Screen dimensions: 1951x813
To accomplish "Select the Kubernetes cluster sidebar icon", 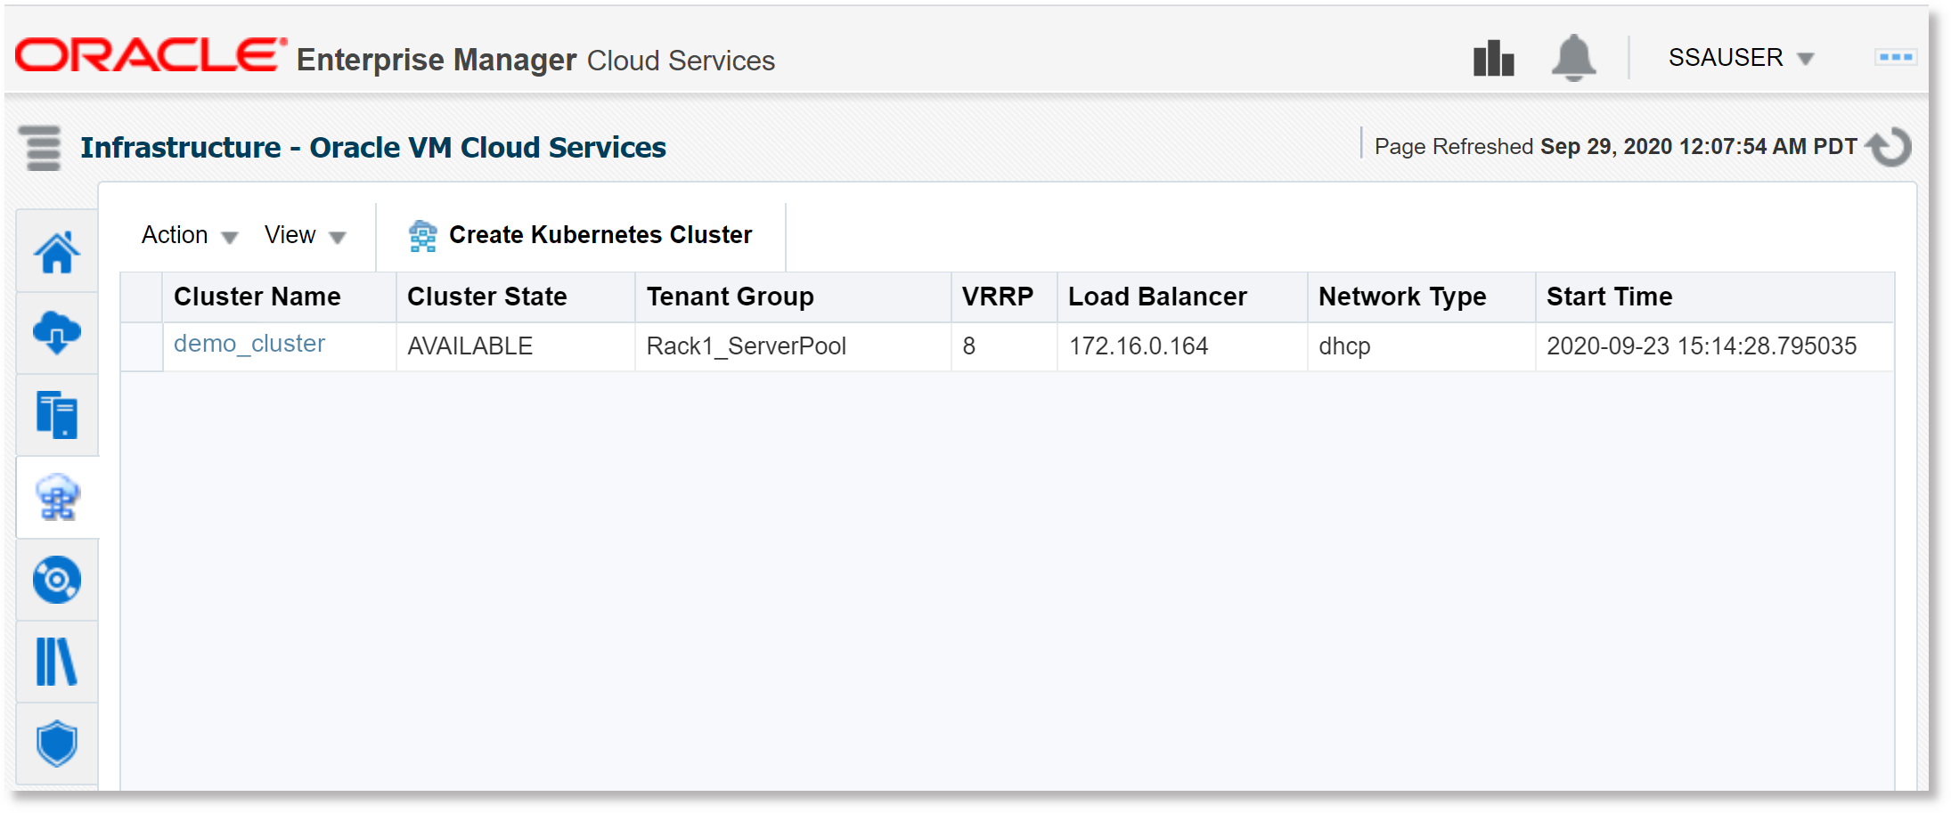I will pos(57,497).
